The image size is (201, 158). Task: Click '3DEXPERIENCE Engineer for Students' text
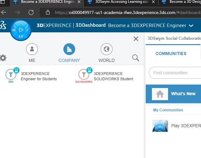[39, 76]
